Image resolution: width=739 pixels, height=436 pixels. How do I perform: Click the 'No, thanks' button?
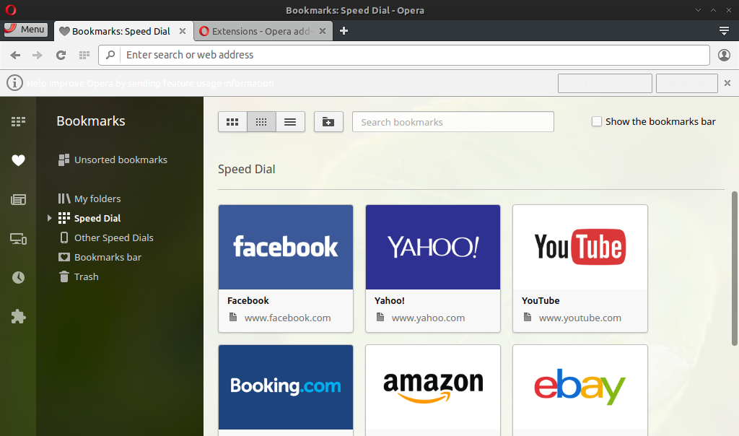687,84
